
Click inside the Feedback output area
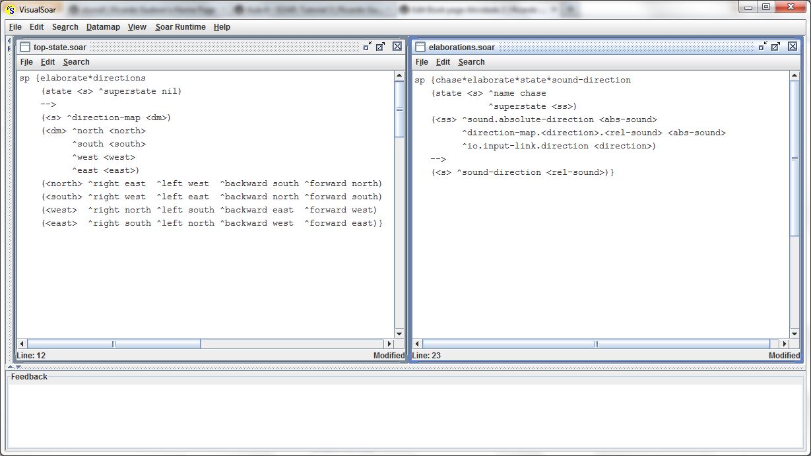tap(405, 416)
